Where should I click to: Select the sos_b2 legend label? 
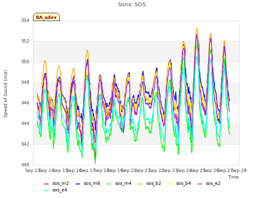tap(154, 183)
